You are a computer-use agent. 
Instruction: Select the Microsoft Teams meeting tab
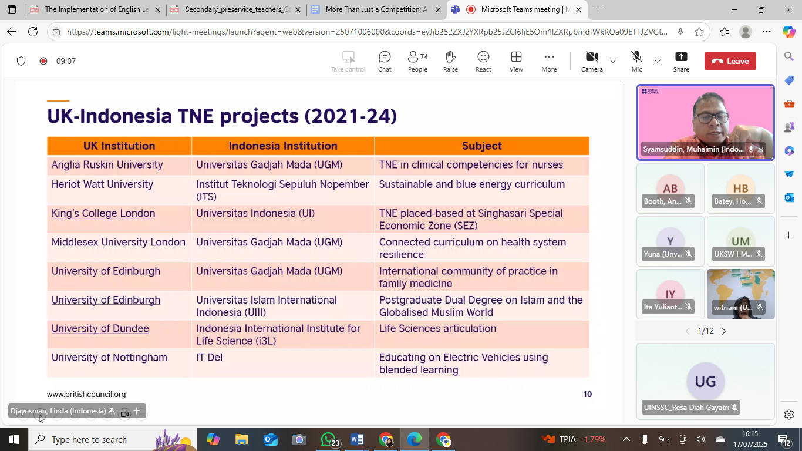pos(517,9)
